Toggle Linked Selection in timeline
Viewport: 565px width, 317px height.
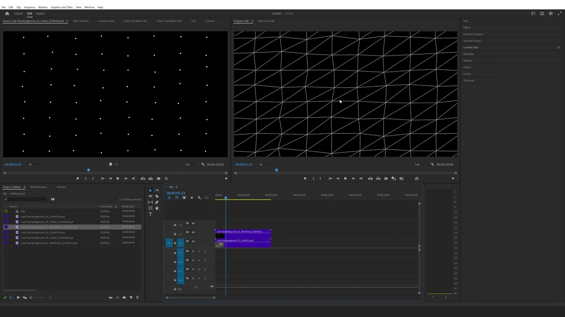coord(184,198)
